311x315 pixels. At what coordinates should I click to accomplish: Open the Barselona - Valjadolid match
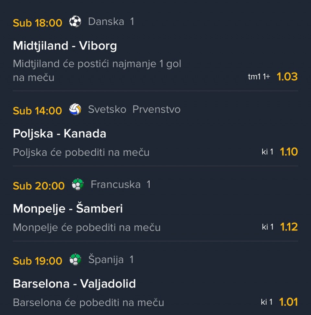pyautogui.click(x=74, y=284)
